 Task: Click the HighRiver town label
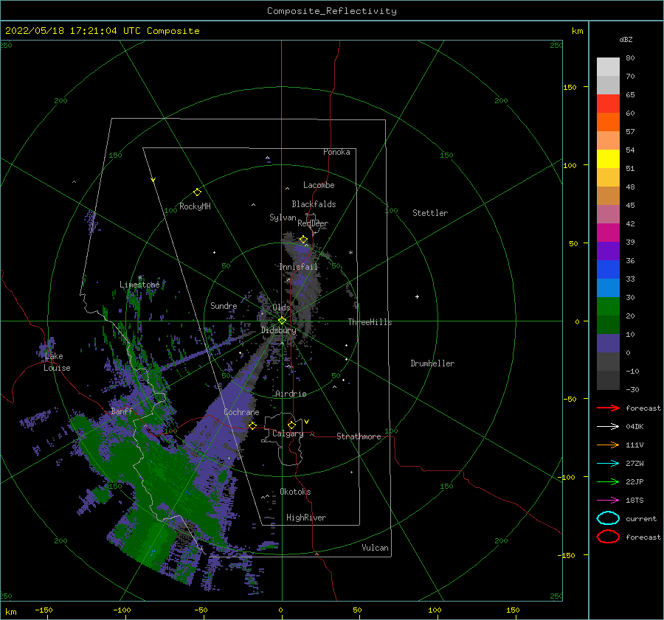[306, 518]
